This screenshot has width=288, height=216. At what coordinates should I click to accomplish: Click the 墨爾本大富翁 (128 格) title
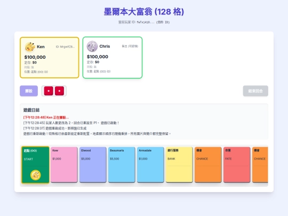[144, 12]
